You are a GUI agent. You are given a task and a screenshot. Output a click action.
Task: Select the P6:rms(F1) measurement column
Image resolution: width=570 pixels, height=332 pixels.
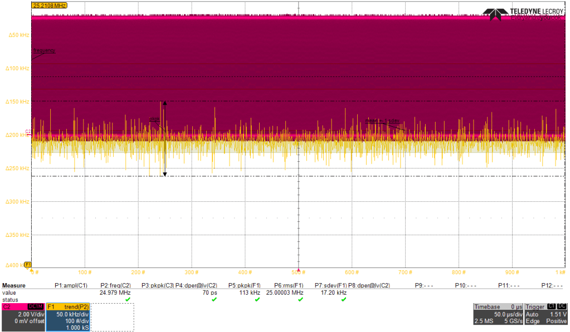click(289, 285)
